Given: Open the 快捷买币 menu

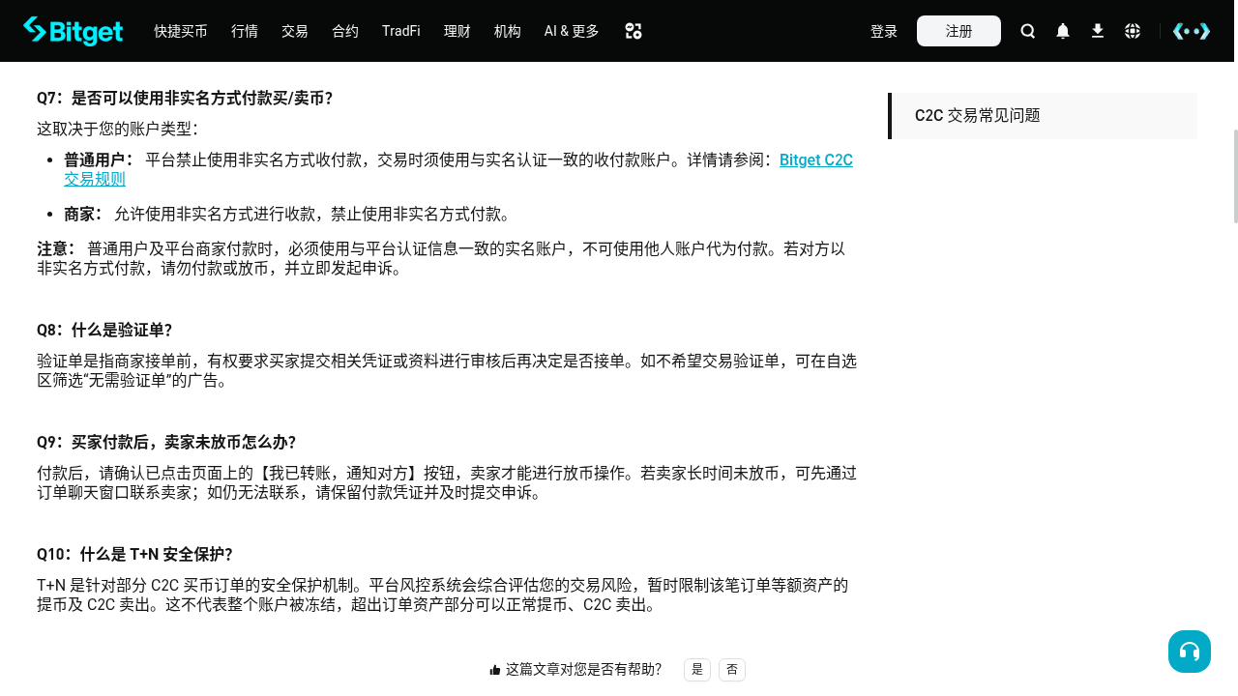Looking at the screenshot, I should (x=181, y=31).
